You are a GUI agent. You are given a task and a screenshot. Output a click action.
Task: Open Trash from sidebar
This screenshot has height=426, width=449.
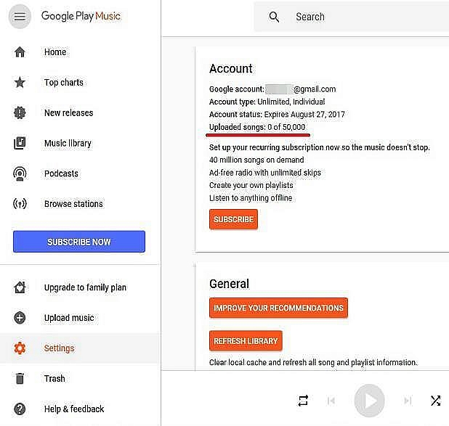pyautogui.click(x=54, y=379)
